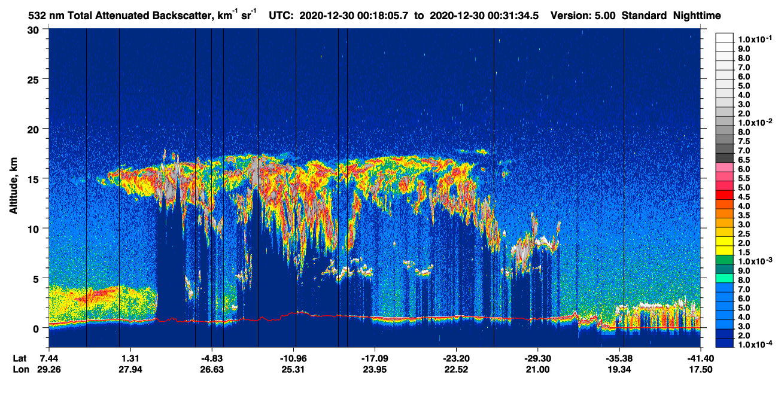Click the white colorbar swatch beside 1.0x10-1

[x=725, y=39]
